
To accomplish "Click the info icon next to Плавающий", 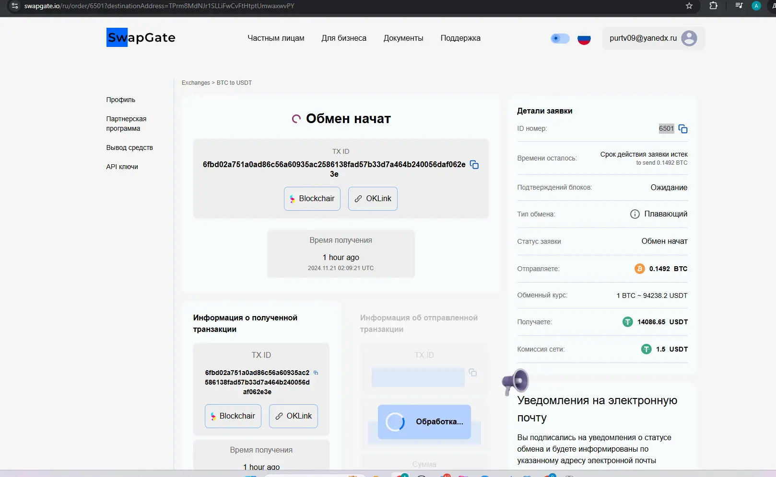I will 635,214.
